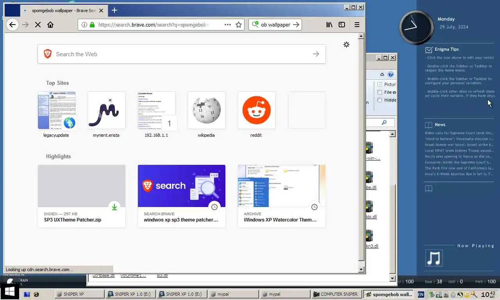Open the browser home page icon
Image resolution: width=500 pixels, height=300 pixels.
(x=50, y=25)
